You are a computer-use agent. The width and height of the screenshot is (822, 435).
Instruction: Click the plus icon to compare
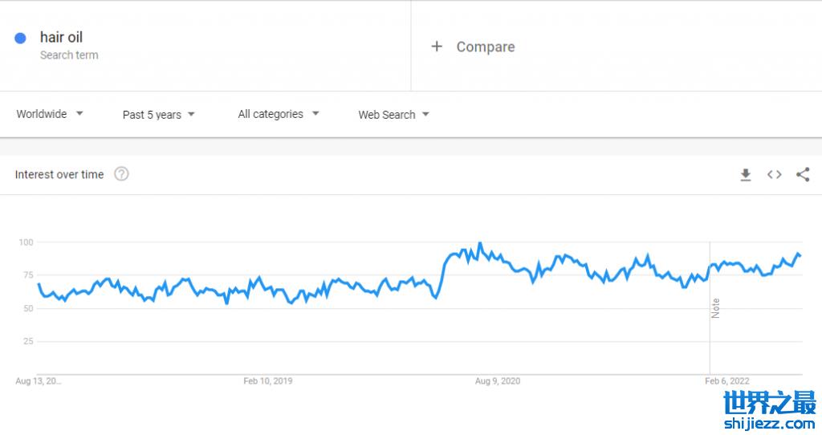437,47
